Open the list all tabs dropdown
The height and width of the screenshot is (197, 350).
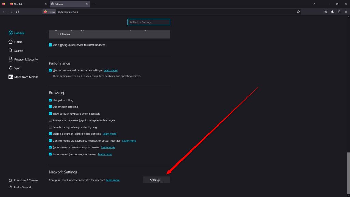tap(314, 4)
